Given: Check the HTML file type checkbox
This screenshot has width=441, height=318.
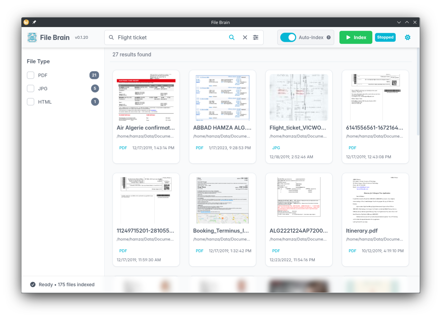Looking at the screenshot, I should tap(30, 102).
